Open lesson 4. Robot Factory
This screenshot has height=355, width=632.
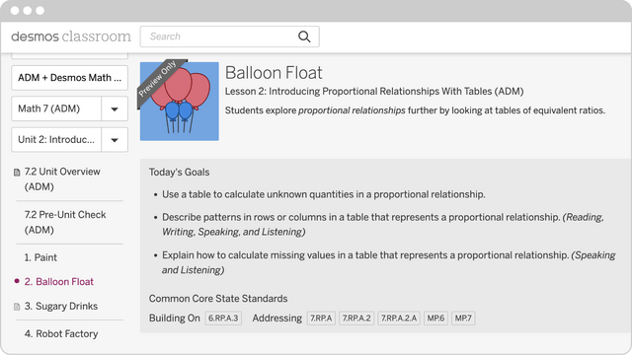(61, 333)
